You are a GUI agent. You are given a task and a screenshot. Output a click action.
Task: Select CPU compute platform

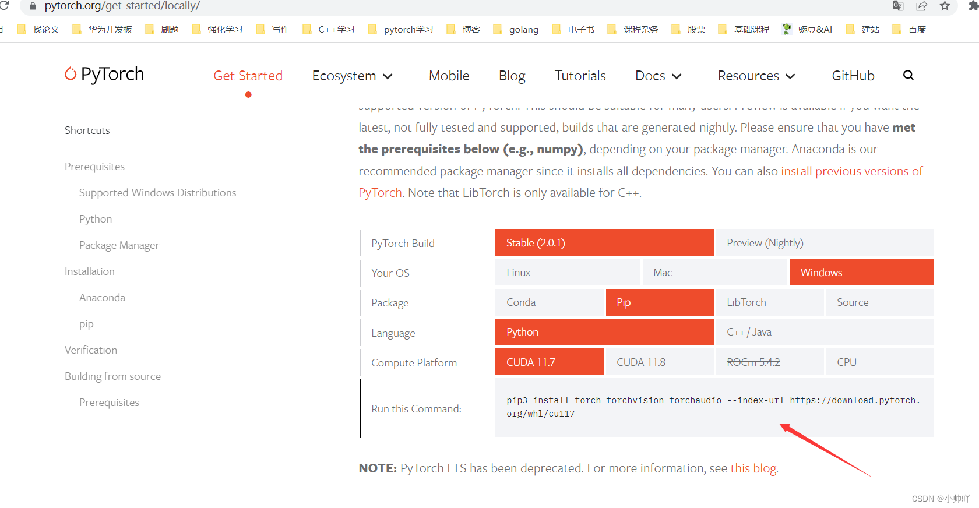click(880, 362)
